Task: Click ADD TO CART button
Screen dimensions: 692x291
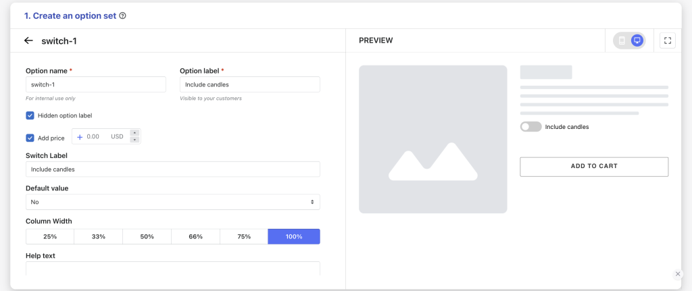Action: click(594, 167)
